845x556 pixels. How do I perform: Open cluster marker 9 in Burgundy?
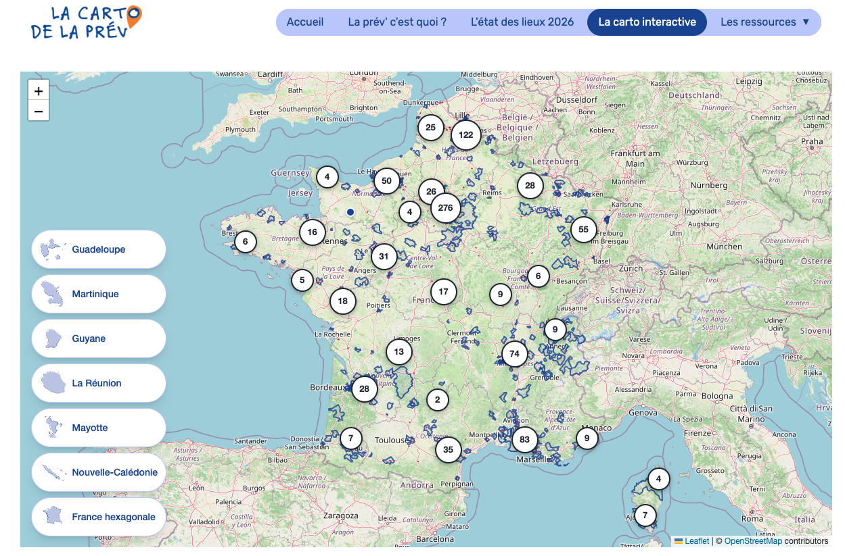tap(500, 295)
